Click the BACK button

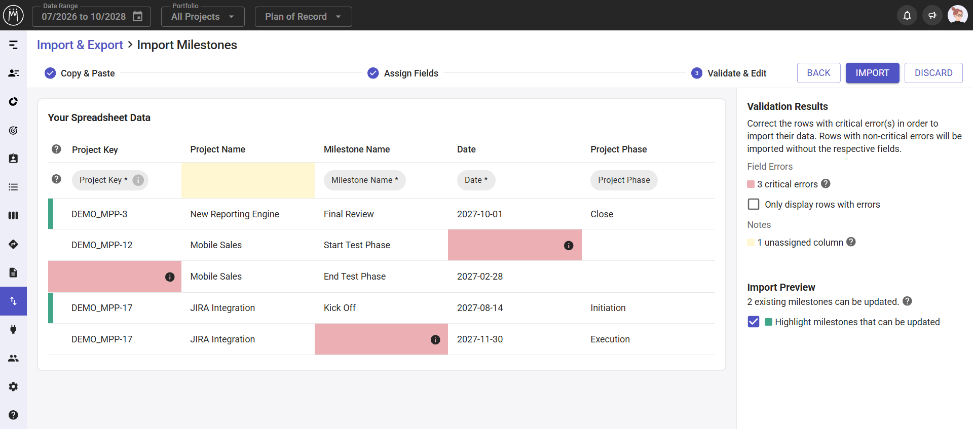818,73
